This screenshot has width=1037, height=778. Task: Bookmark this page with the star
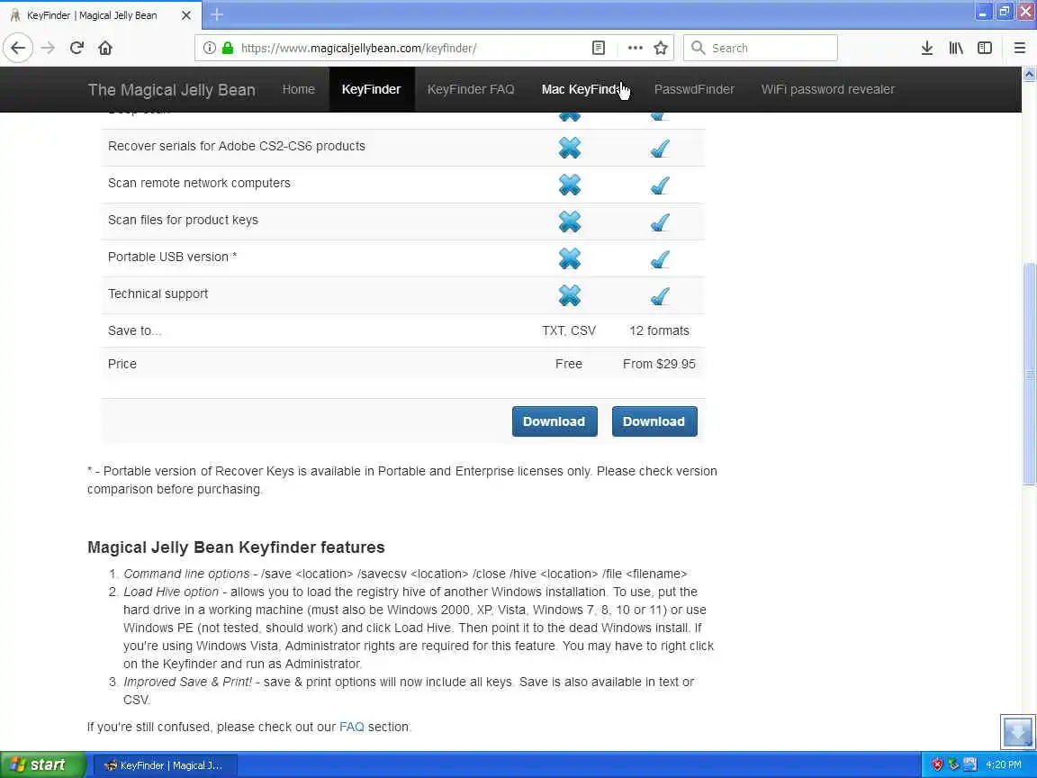(660, 48)
